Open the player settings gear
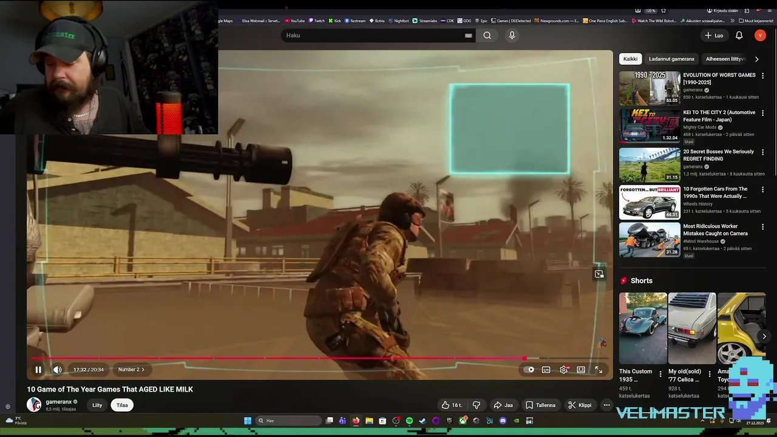This screenshot has width=777, height=437. click(x=564, y=370)
